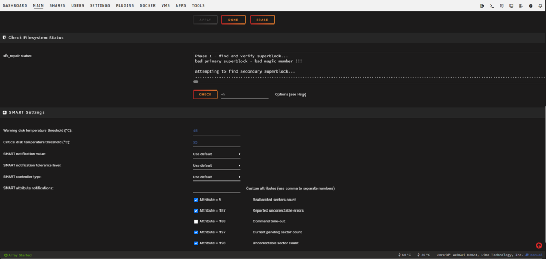The width and height of the screenshot is (546, 259).
Task: Click the 'xfs_repair status:' label
Action: 17,56
